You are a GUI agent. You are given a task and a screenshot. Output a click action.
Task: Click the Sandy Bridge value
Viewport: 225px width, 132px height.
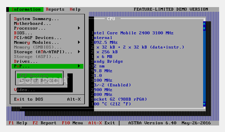[107, 62]
